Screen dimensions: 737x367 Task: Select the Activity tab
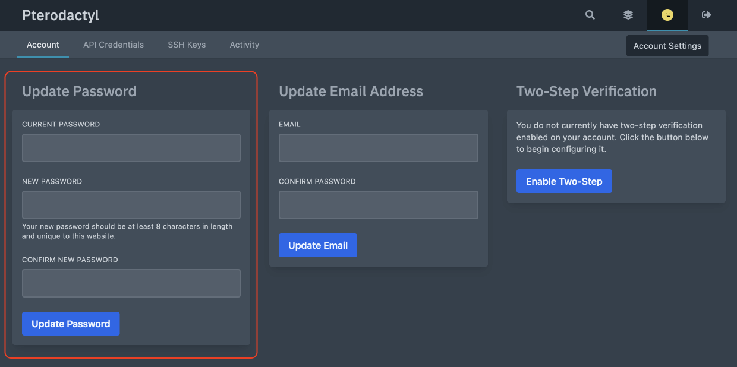coord(244,45)
